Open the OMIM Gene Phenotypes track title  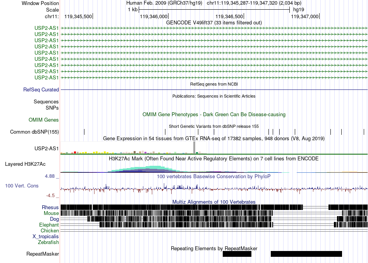214,115
